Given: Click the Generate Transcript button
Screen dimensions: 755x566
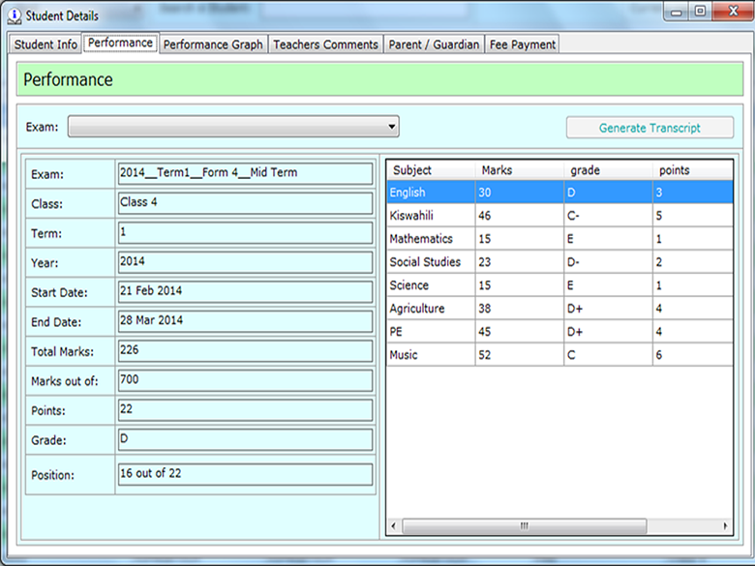Looking at the screenshot, I should coord(649,128).
